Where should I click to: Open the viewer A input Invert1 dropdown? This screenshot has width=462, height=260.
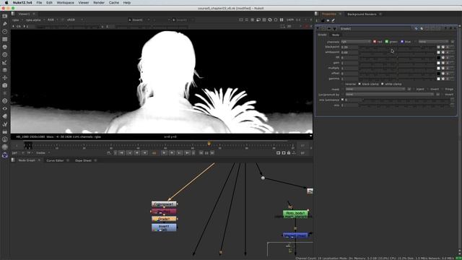(x=139, y=19)
